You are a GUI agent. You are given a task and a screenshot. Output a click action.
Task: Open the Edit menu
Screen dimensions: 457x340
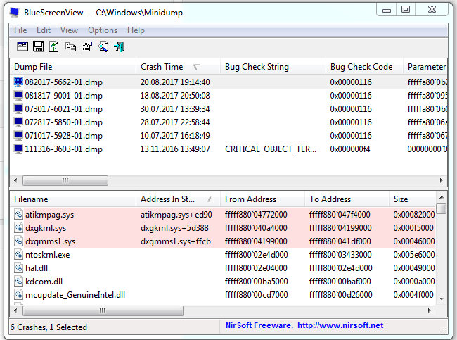click(x=44, y=30)
